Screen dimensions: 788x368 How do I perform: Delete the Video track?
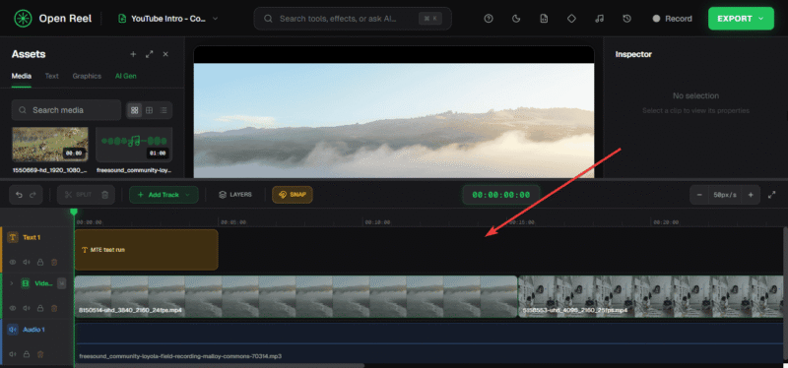pos(54,308)
